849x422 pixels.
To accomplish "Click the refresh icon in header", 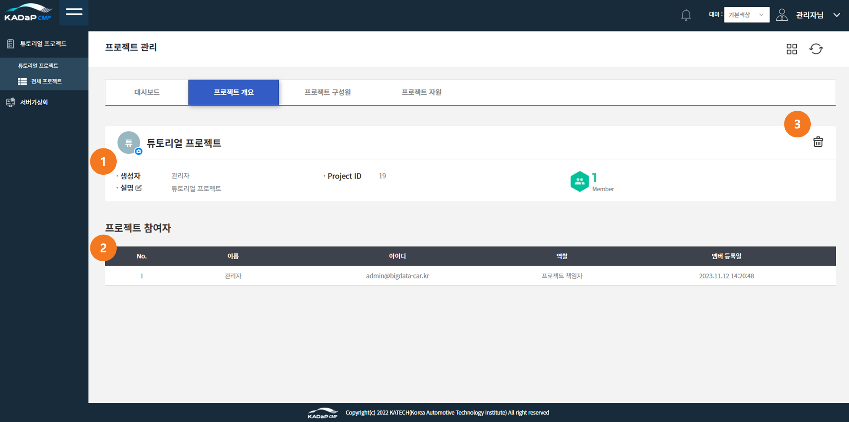I will click(815, 49).
